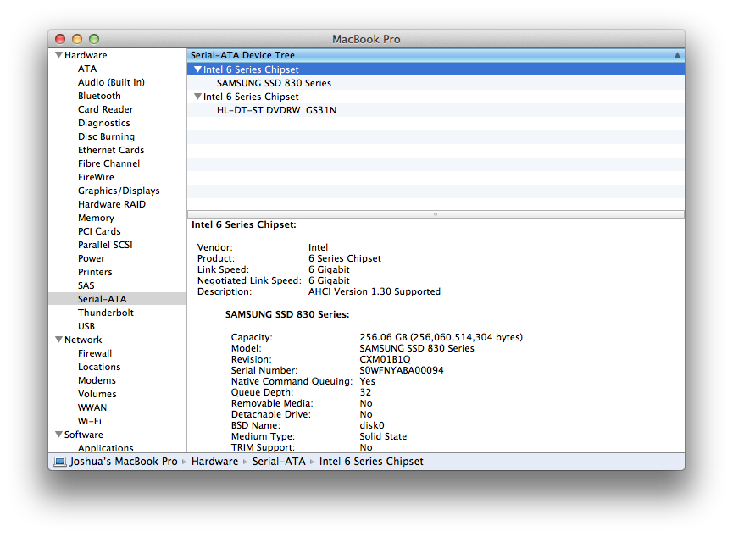Screen dimensions: 733x537
Task: Click the Software section label
Action: point(84,435)
